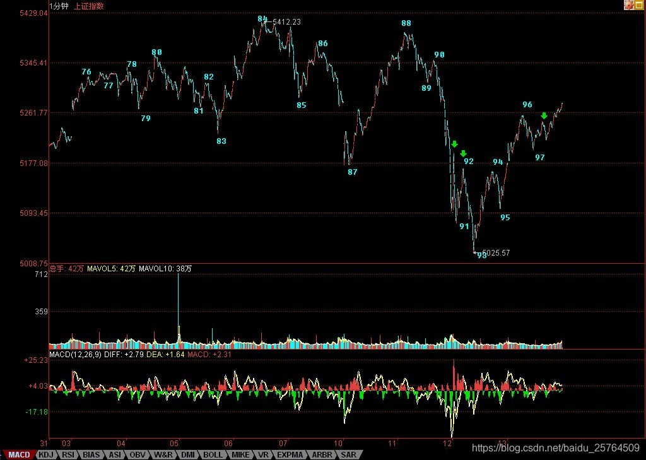Image resolution: width=646 pixels, height=460 pixels.
Task: Click the 5412.23 high price label
Action: pos(287,22)
